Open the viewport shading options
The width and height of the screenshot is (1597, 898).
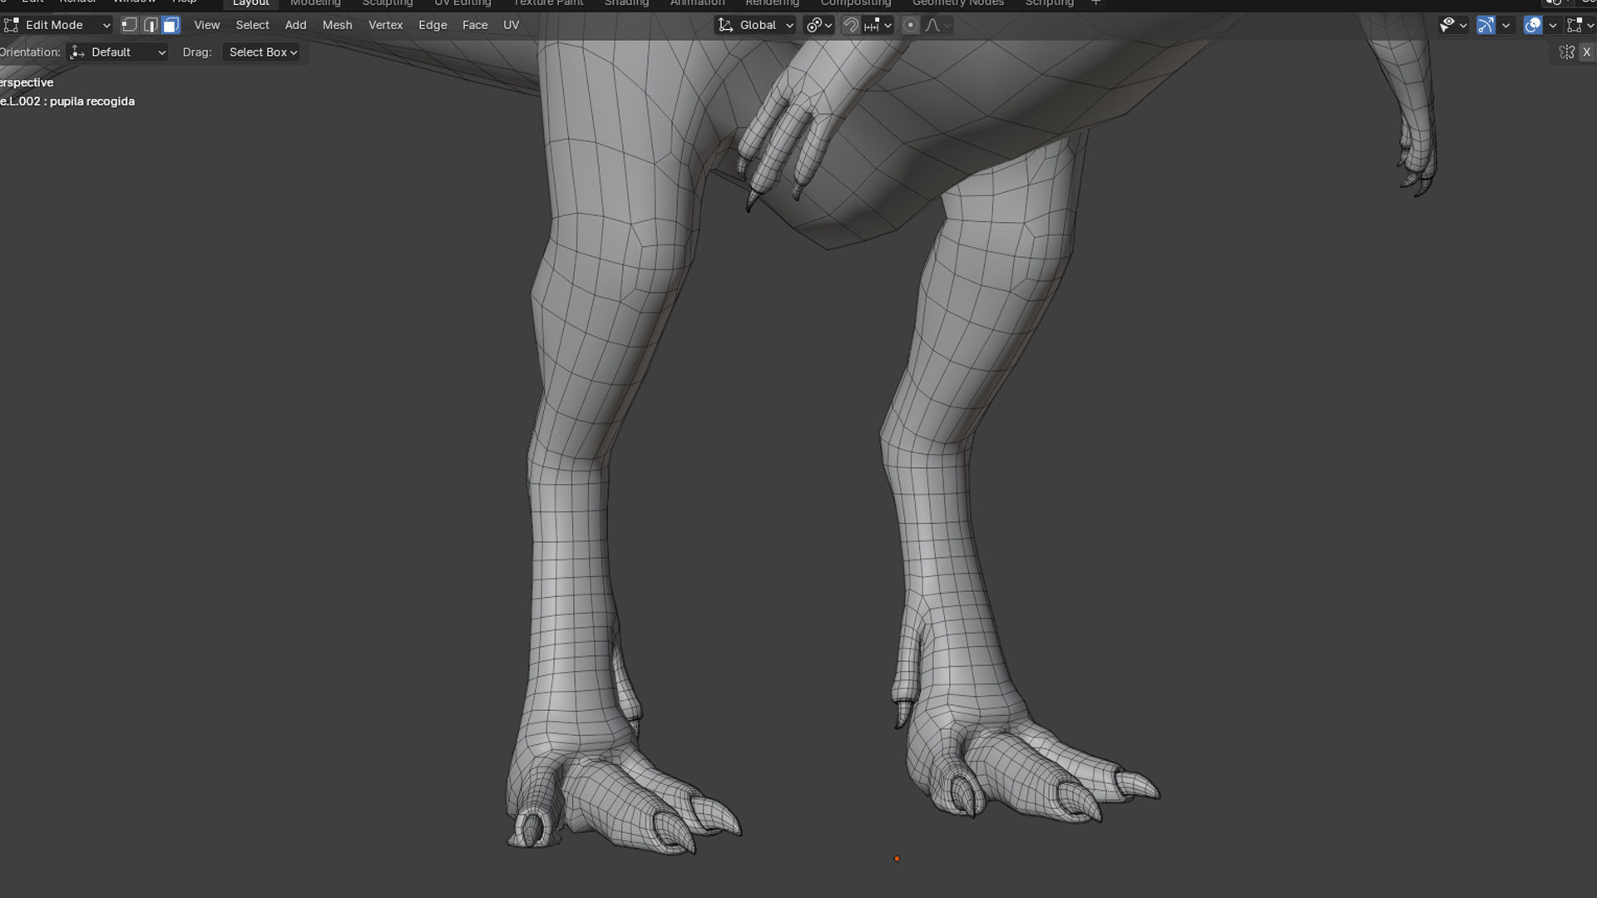[x=1590, y=25]
